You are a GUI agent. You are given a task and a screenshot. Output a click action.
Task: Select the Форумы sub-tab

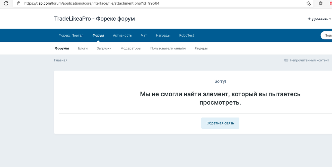point(62,48)
